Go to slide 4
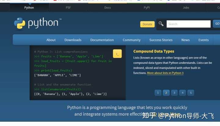Screen dimensions: 220x126 (182, 93)
